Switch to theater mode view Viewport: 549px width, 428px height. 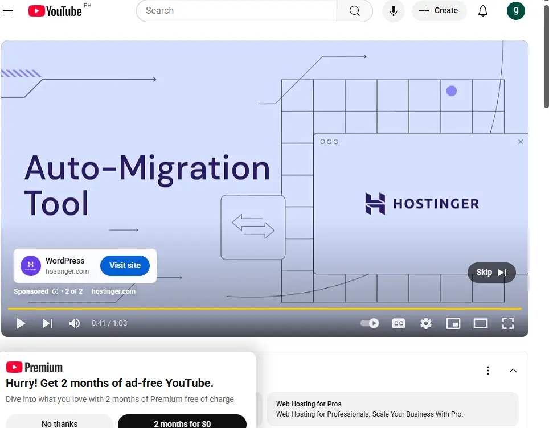pyautogui.click(x=481, y=323)
